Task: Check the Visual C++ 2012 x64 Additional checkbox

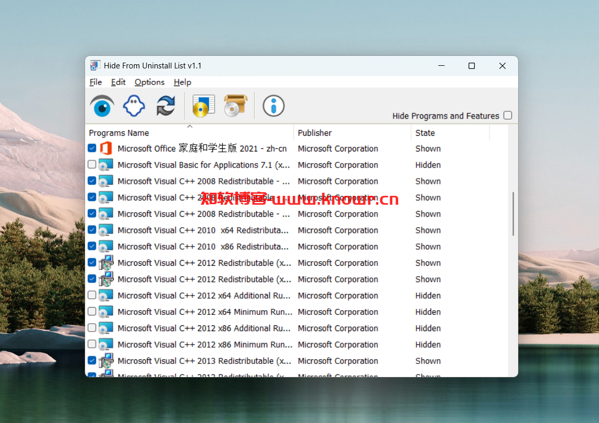Action: click(x=92, y=295)
